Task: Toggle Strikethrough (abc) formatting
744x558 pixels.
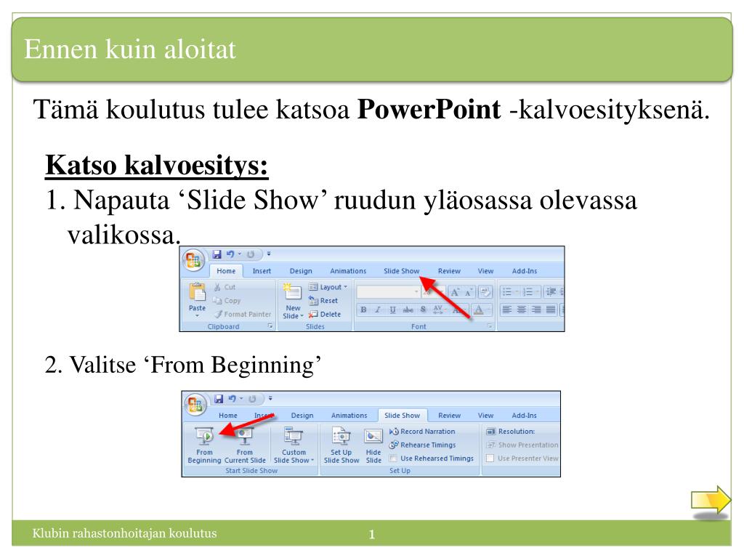Action: [408, 310]
